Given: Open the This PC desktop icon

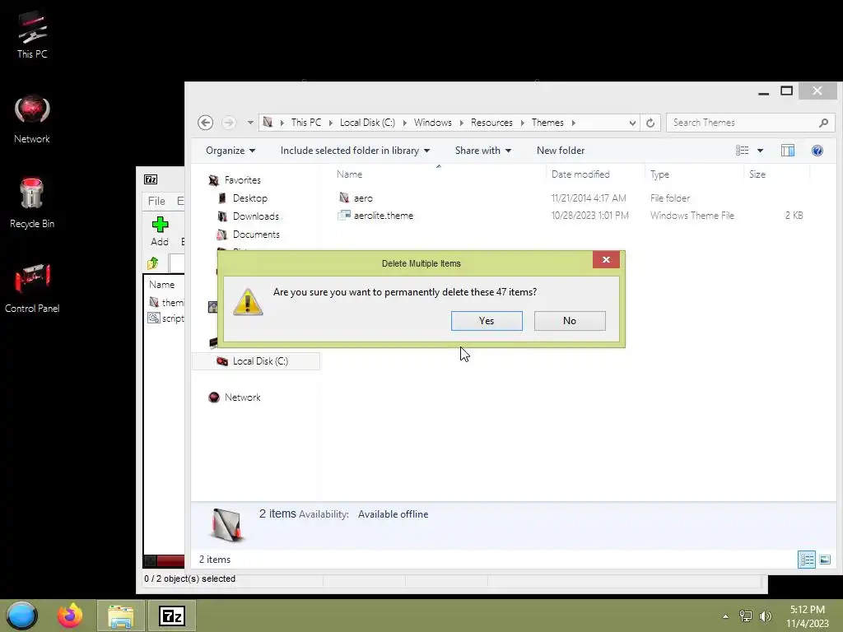Looking at the screenshot, I should pos(32,35).
